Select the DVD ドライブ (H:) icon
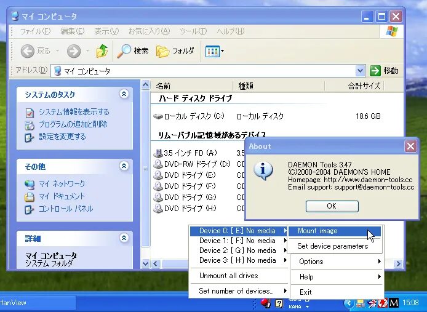The image size is (427, 312). click(158, 209)
